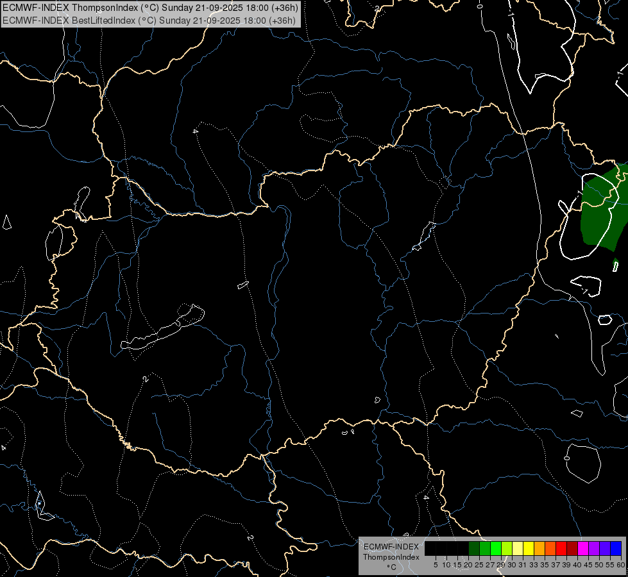
Task: Click the magenta 40-45 legend swatch
Action: [x=583, y=548]
